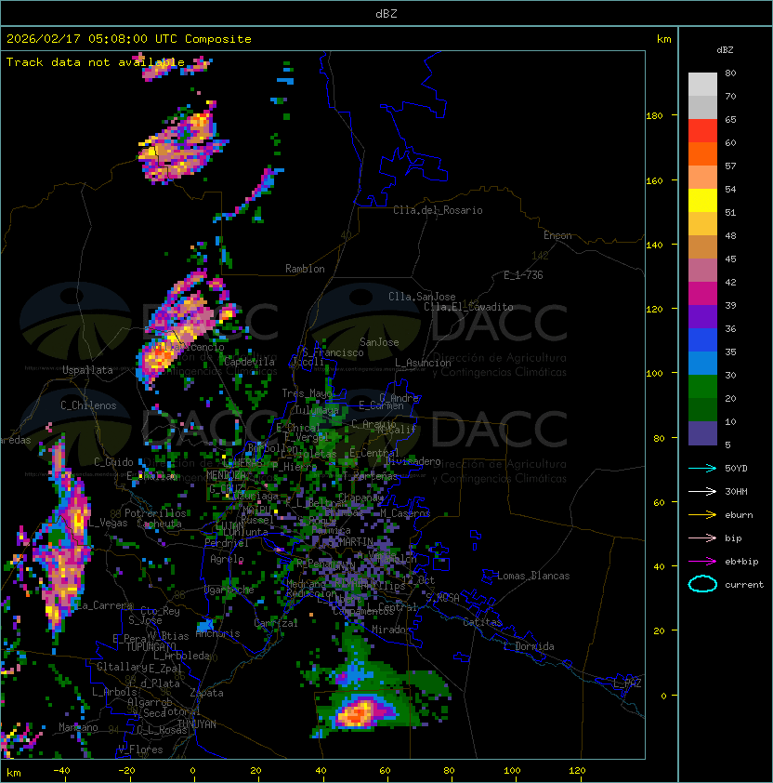The image size is (773, 783).
Task: Select the red 60-65 dBZ swatch
Action: click(702, 131)
